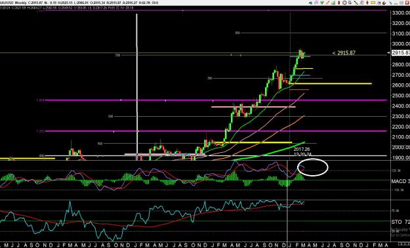The image size is (410, 248).
Task: Select the dark red ellipse tool
Action: (339, 3)
